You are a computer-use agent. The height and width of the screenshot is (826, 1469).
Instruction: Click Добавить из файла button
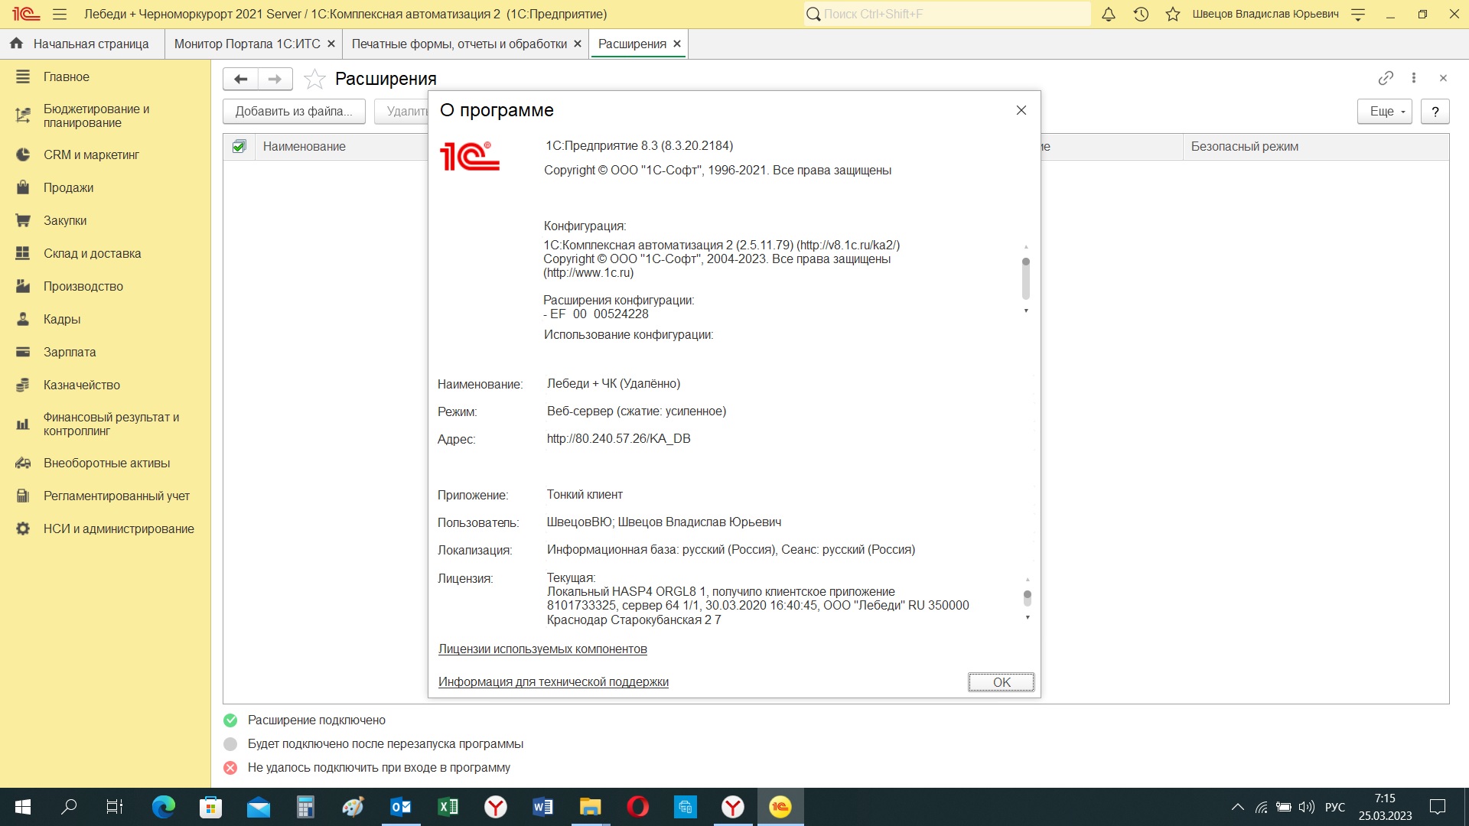tap(294, 112)
